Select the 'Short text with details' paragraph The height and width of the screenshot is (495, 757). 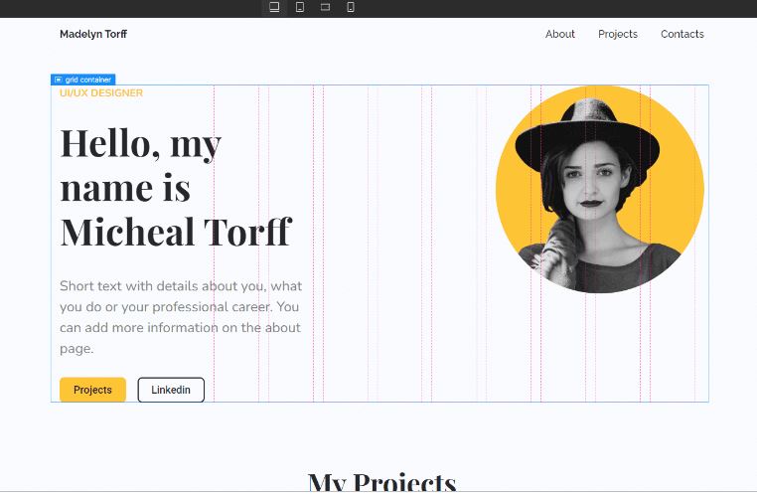pos(181,317)
